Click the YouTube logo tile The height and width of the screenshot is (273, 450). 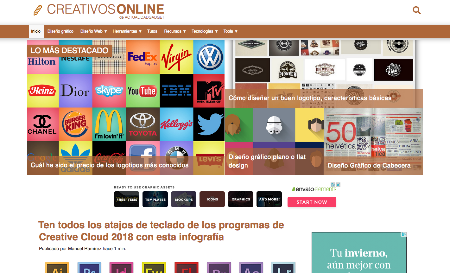pos(143,91)
